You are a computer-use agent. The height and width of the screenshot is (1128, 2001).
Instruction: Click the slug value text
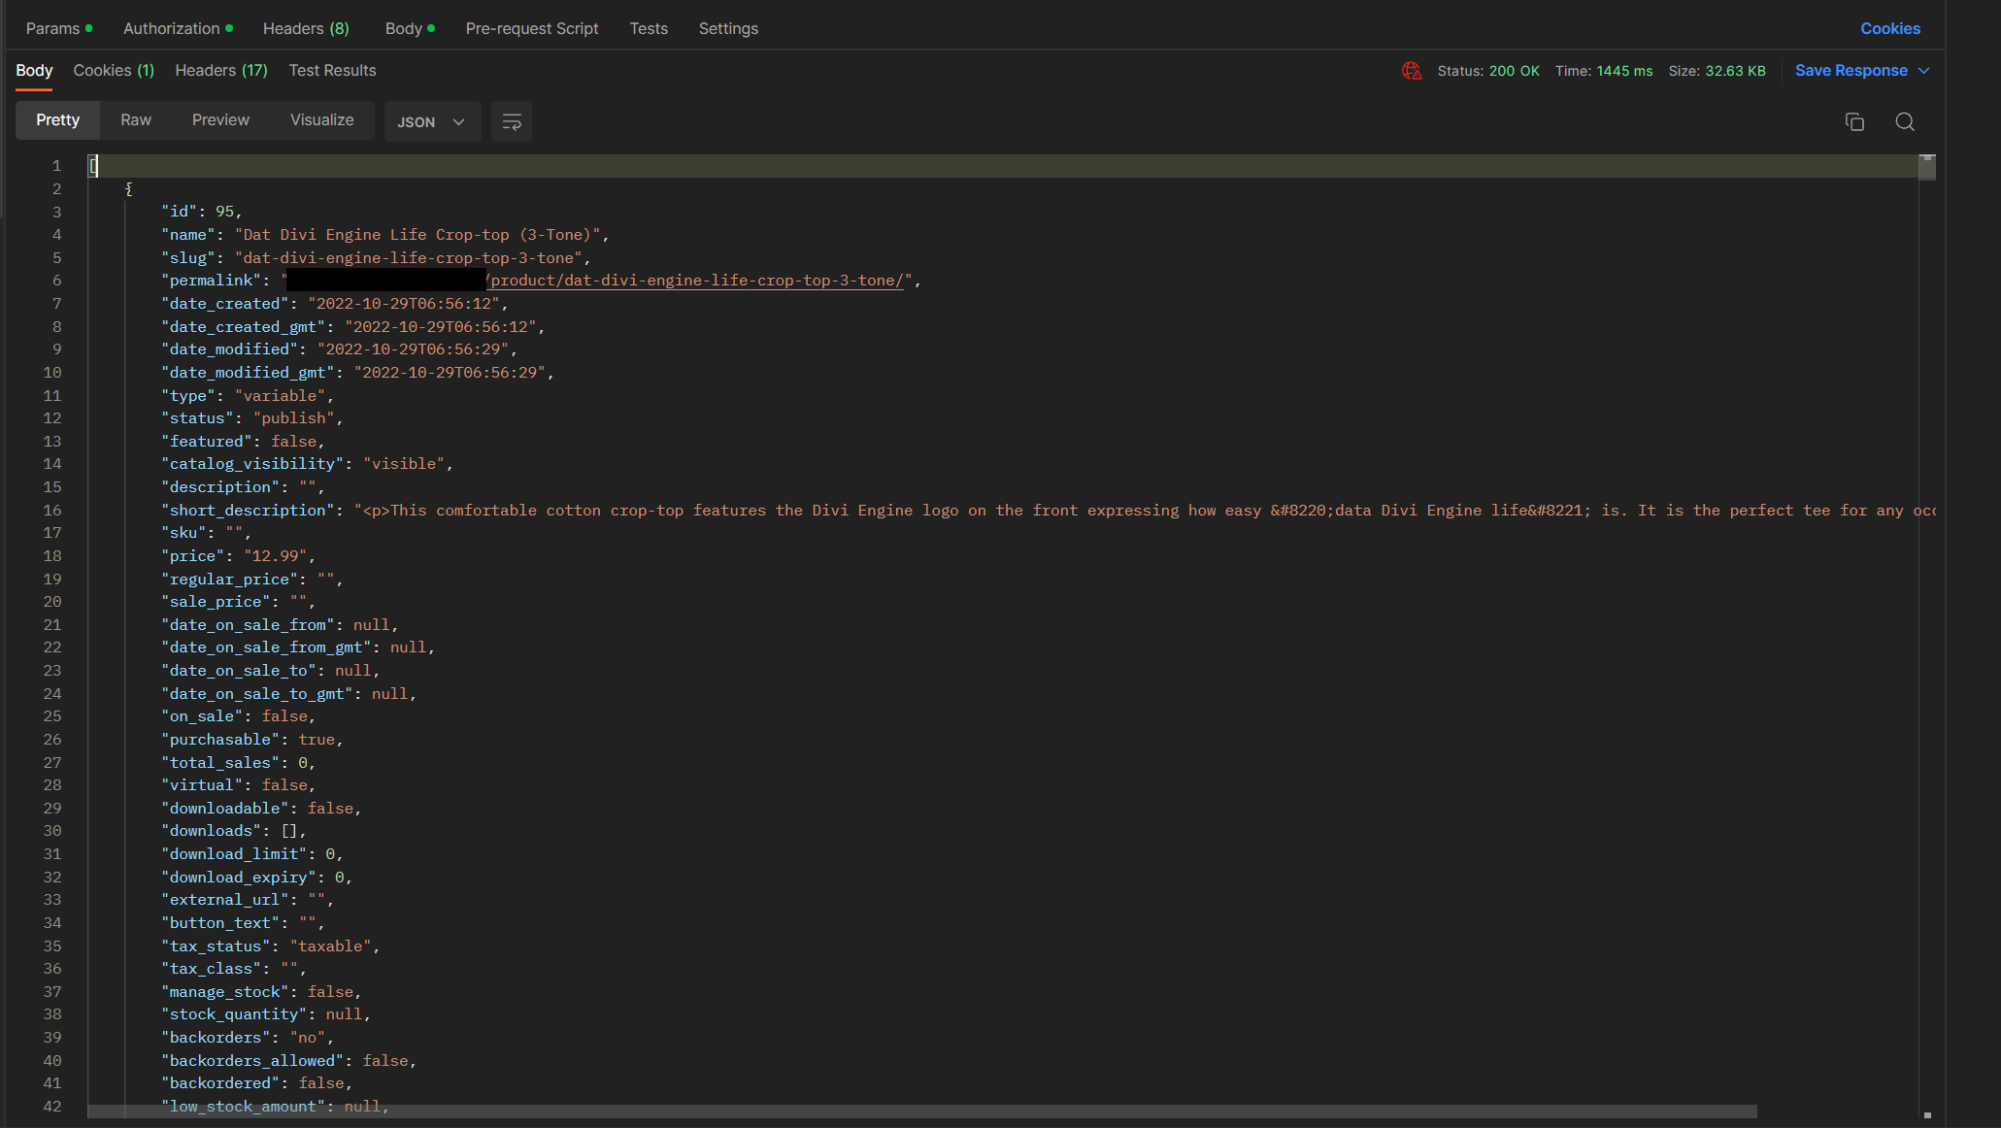tap(408, 258)
